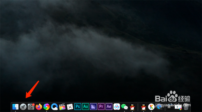Launch Final Cut Pro clapperboard icon
The width and height of the screenshot is (202, 112).
[62, 107]
